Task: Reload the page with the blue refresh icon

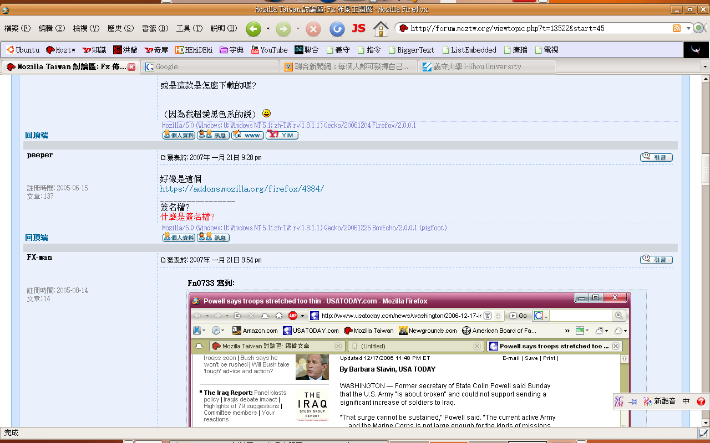Action: 337,28
